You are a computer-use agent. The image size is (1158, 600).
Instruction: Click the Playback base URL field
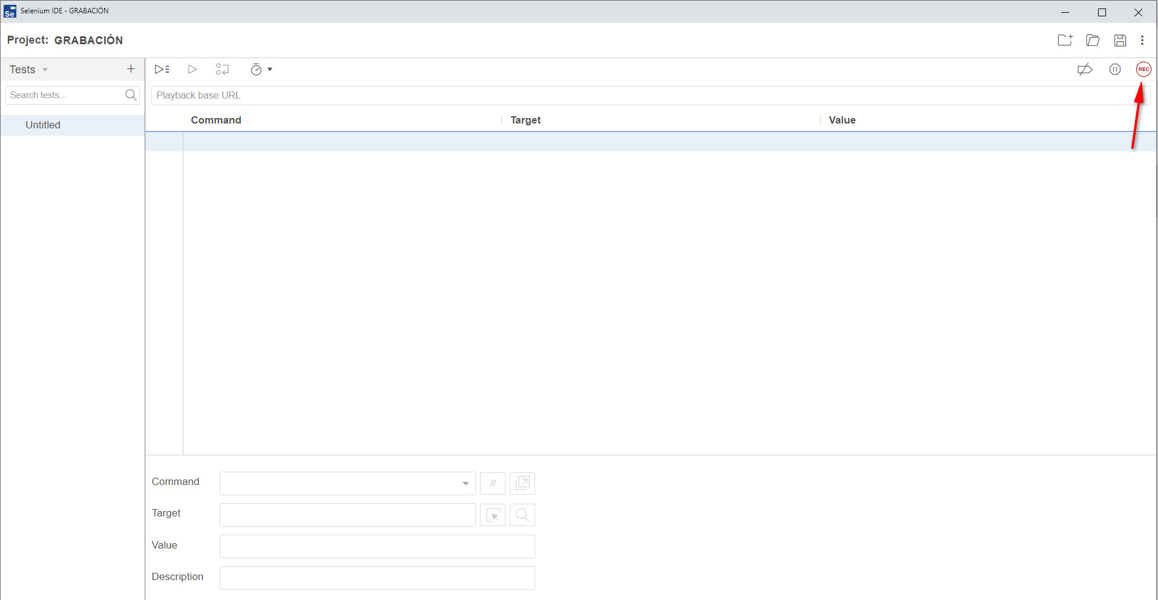click(x=642, y=96)
